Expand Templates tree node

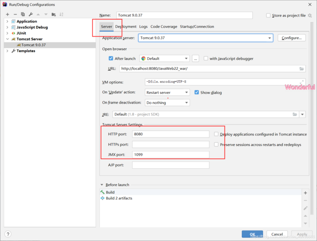[7, 51]
